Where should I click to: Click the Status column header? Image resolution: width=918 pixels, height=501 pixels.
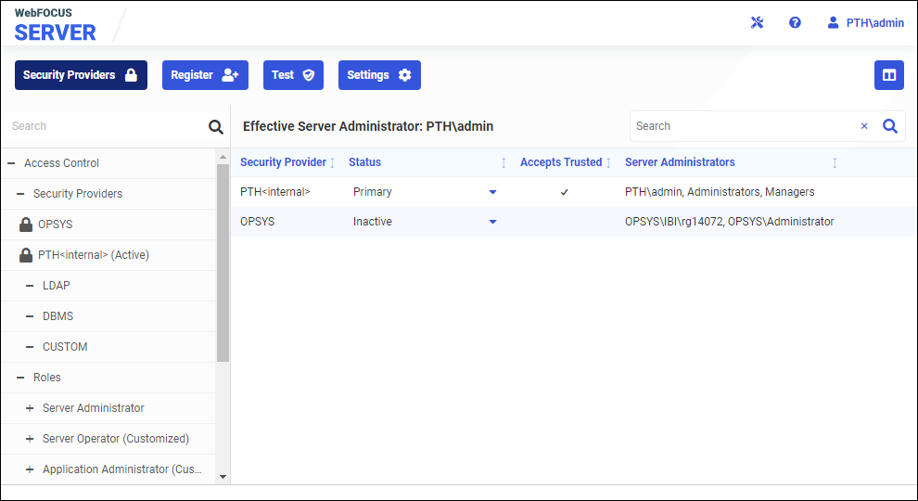pyautogui.click(x=364, y=162)
